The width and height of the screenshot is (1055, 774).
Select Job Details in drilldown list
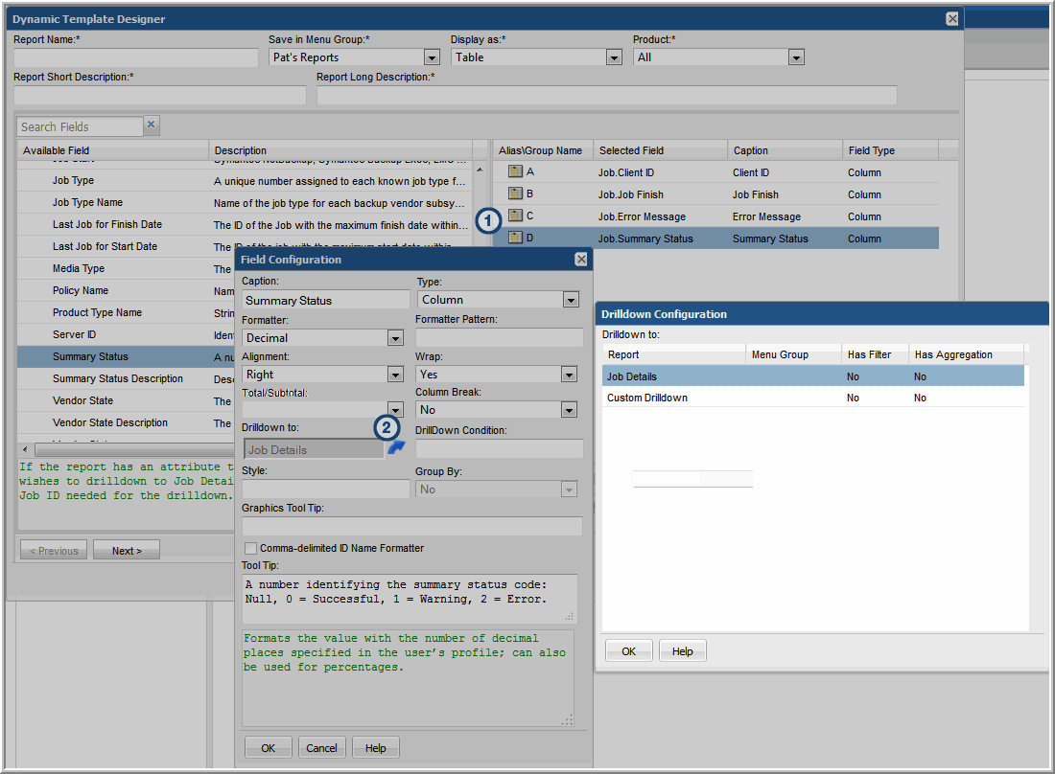pyautogui.click(x=632, y=376)
